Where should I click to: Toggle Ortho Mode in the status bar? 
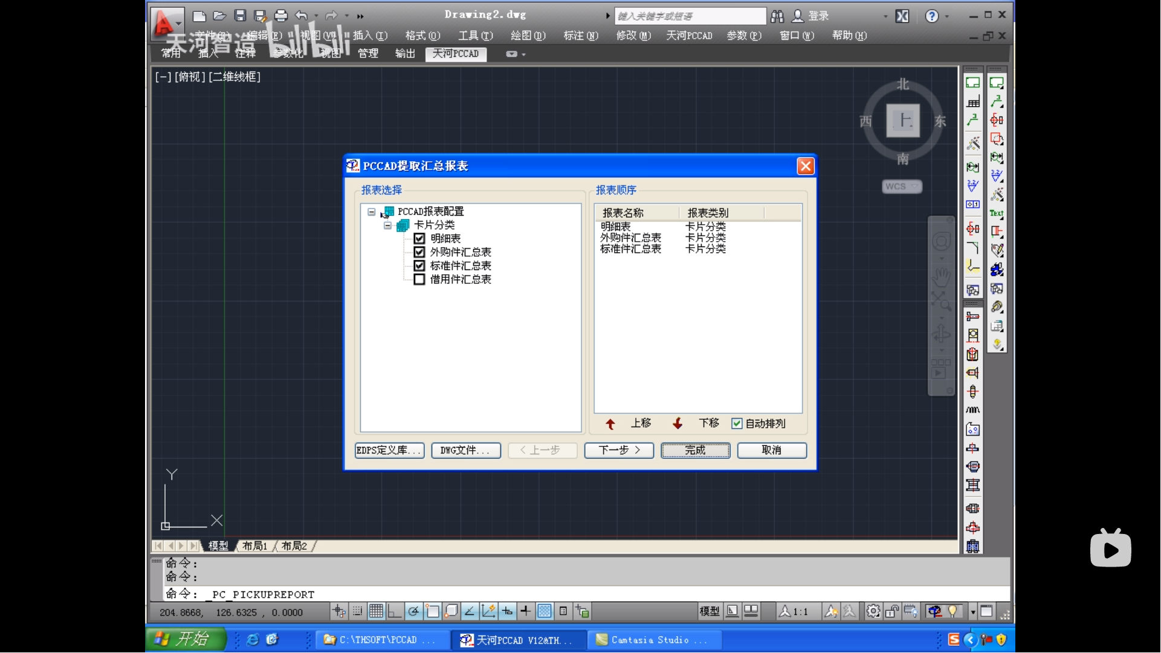(394, 612)
